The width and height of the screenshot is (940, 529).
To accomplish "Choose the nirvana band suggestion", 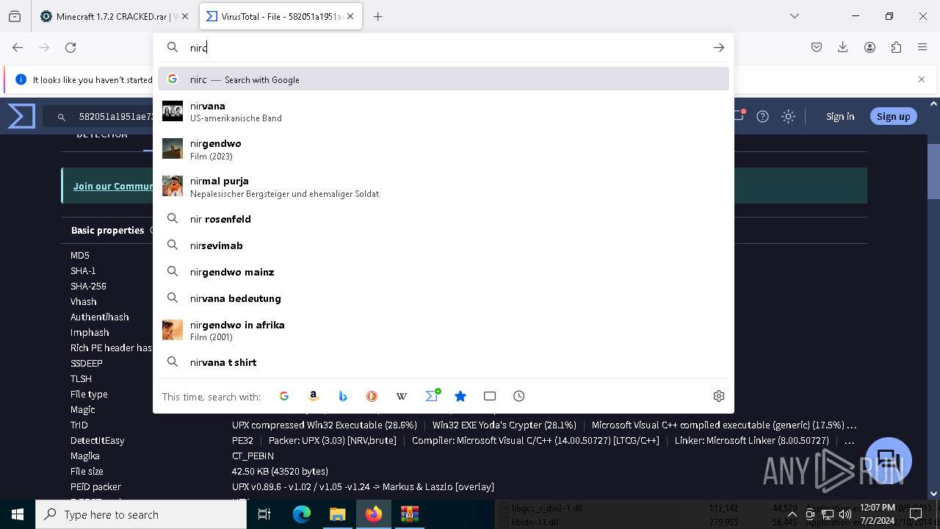I will [x=444, y=112].
